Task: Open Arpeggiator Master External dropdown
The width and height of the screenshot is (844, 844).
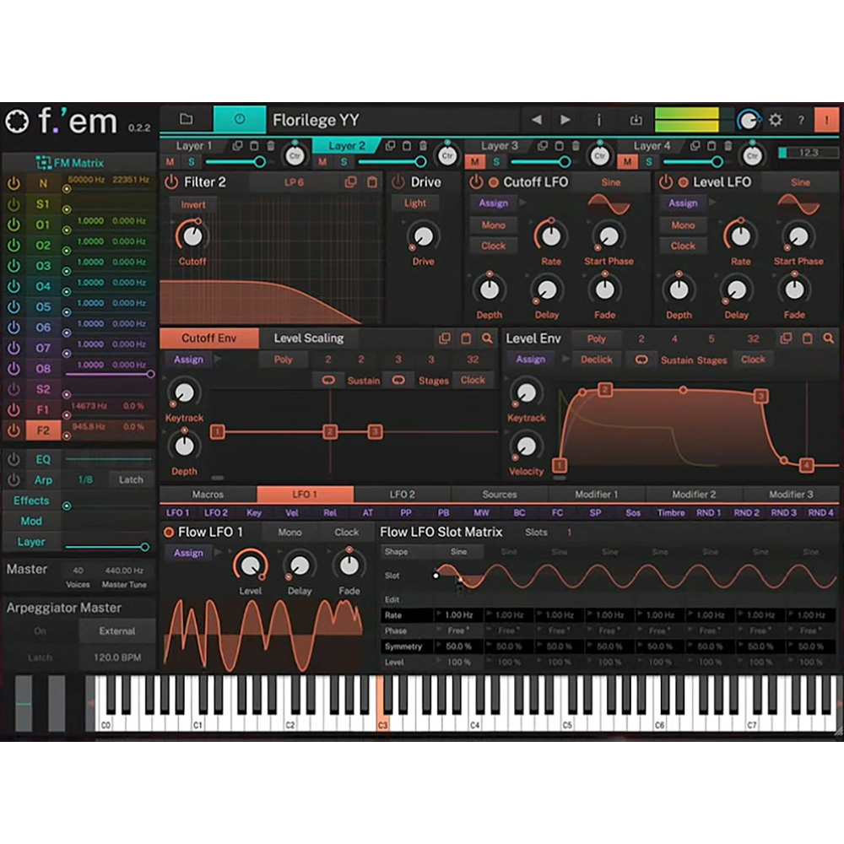Action: pos(116,630)
